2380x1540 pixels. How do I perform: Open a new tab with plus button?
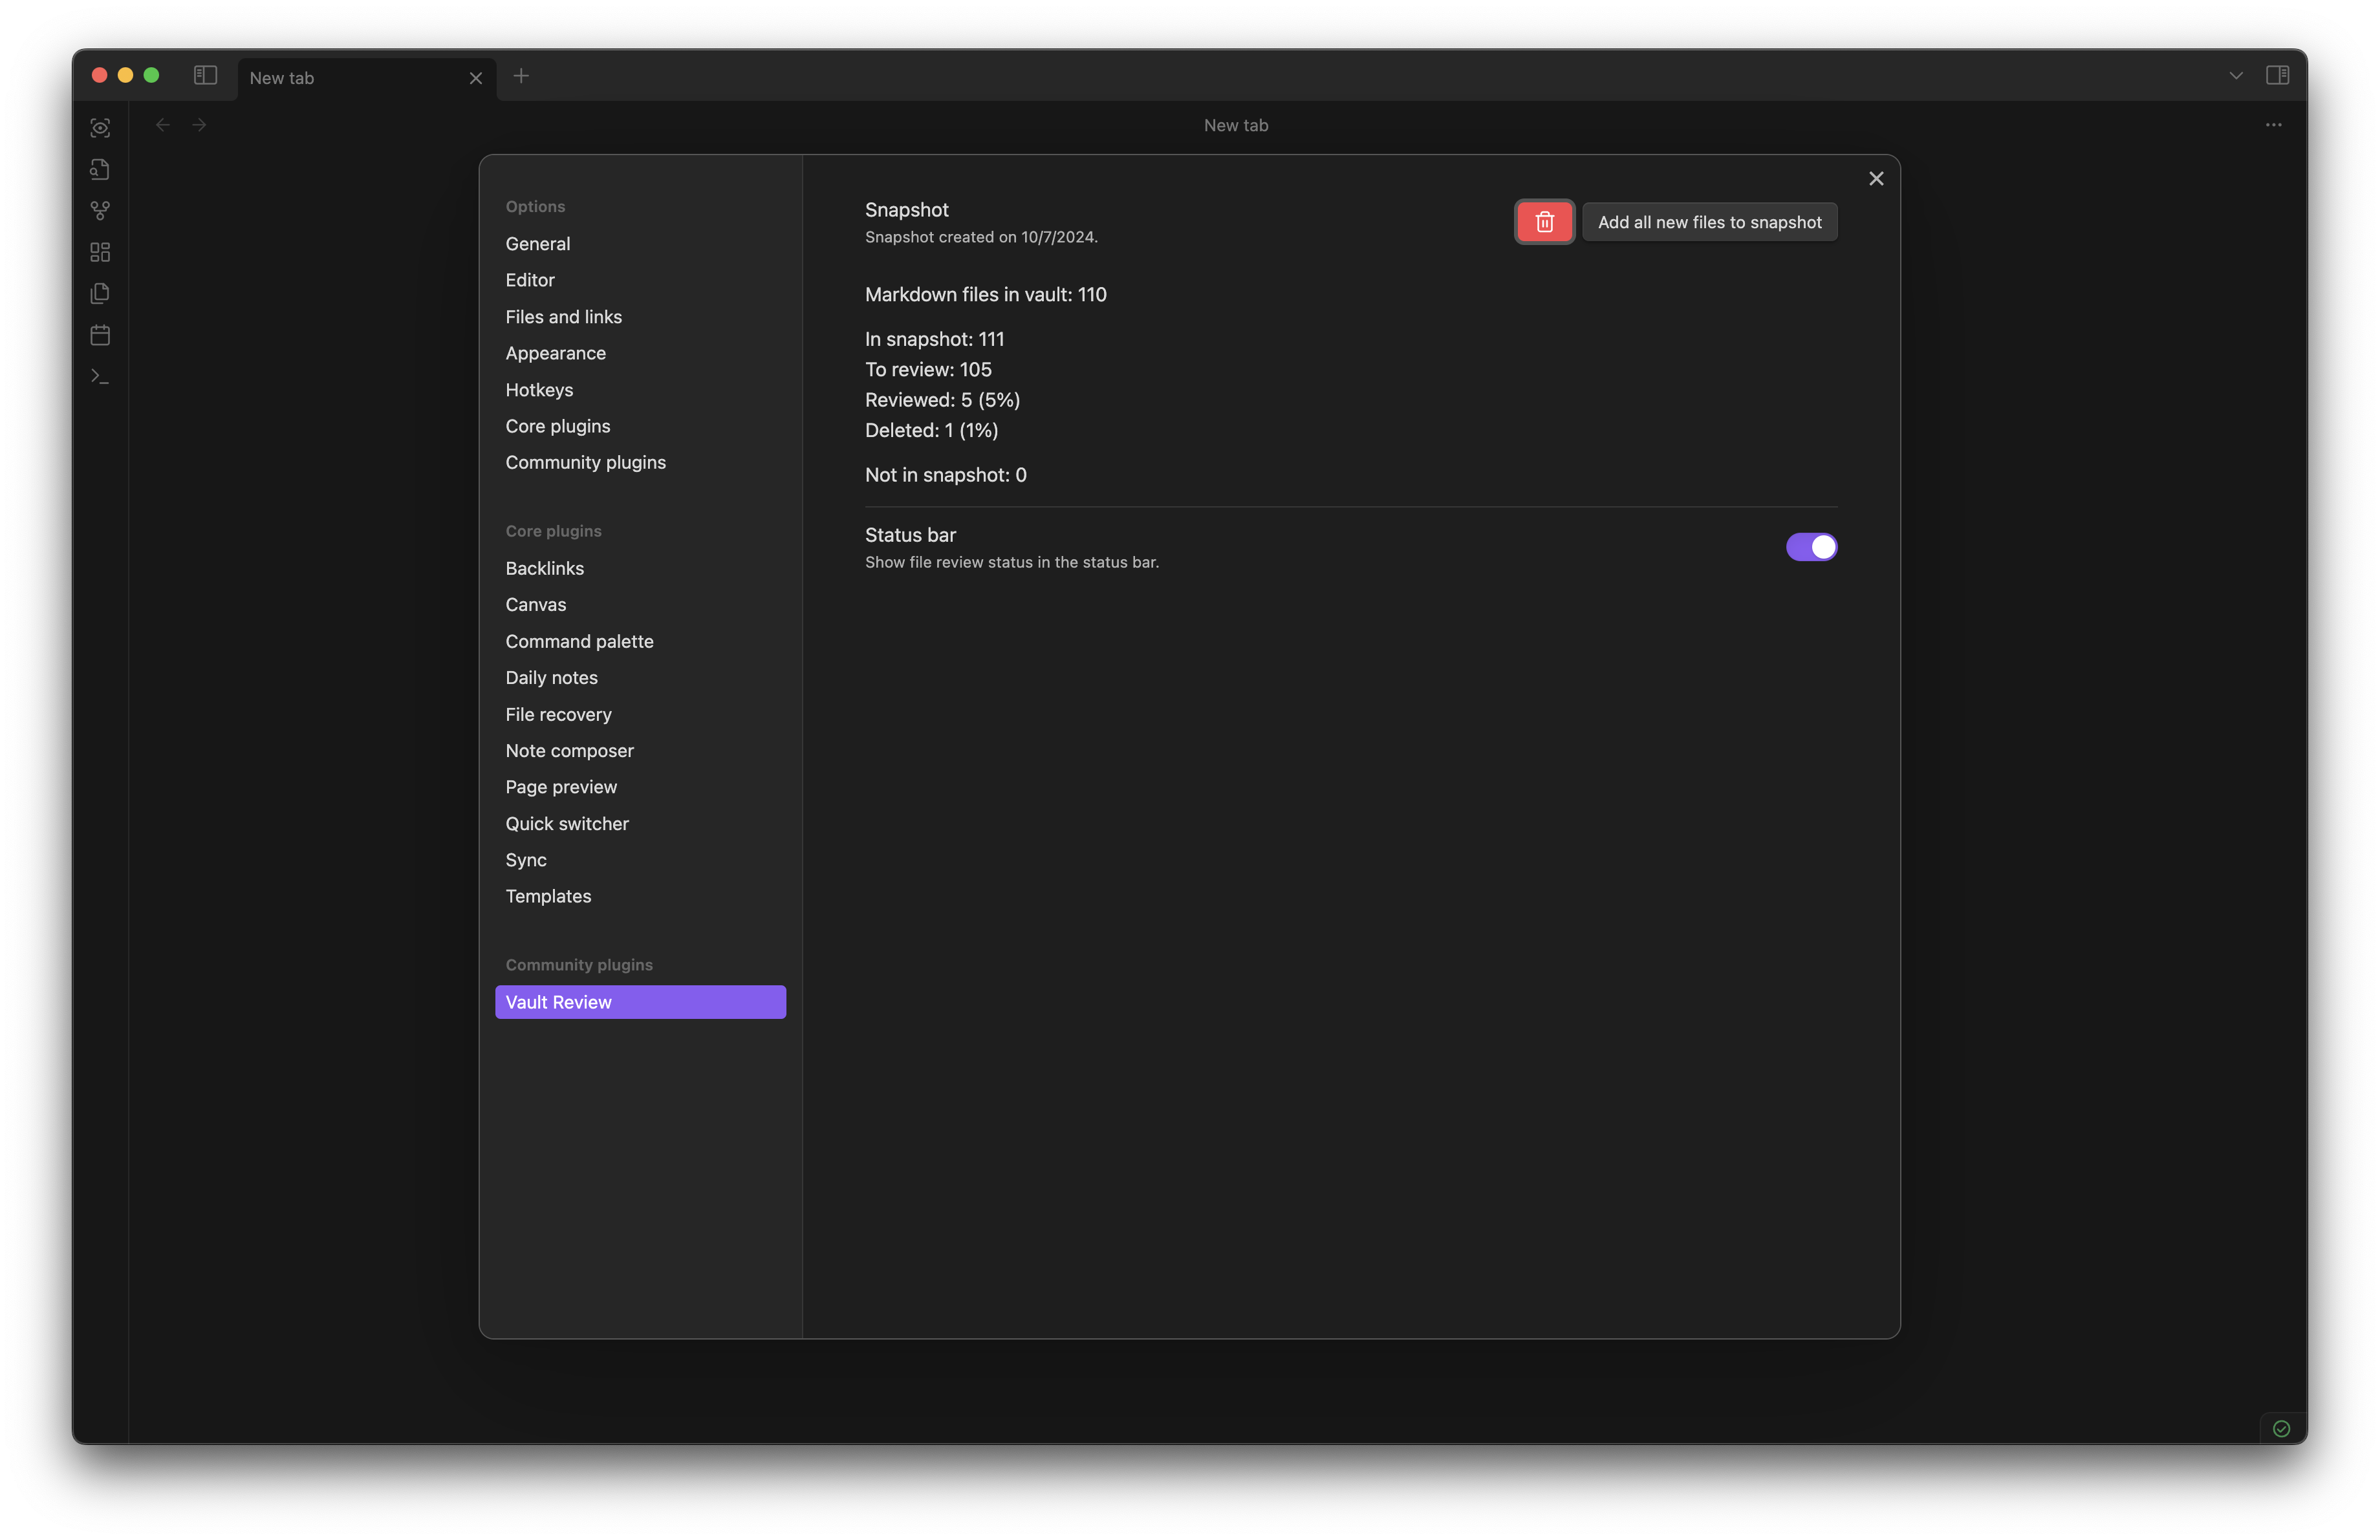(x=521, y=76)
